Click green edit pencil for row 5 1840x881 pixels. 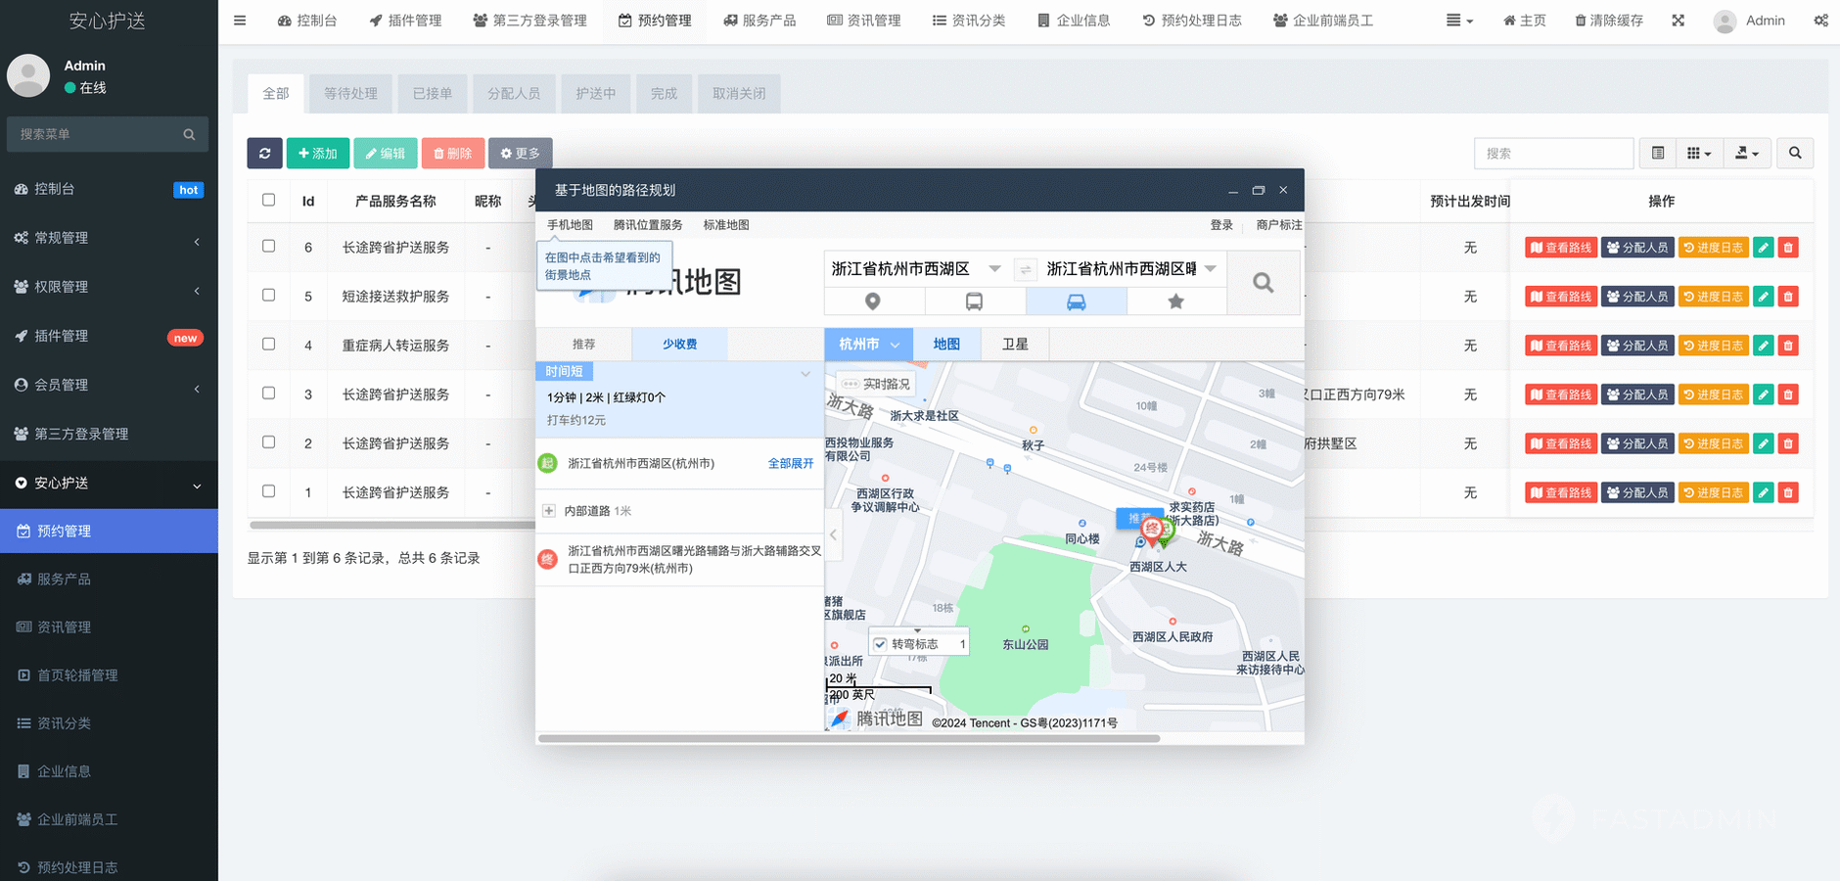1763,297
